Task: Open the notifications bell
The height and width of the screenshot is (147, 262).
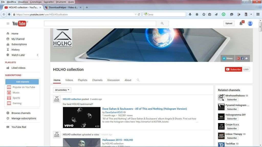Action: [241, 23]
